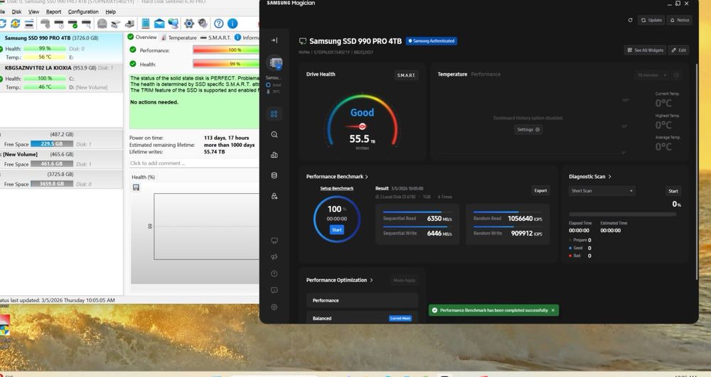Screen dimensions: 711x377
Task: Click the Diagnostic Scan progress bar
Action: pyautogui.click(x=622, y=214)
